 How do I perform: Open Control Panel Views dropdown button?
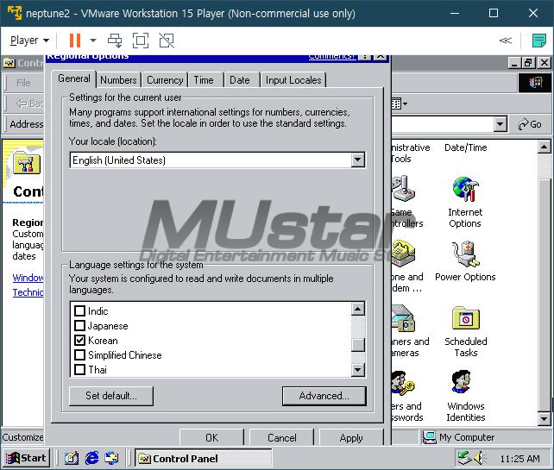click(400, 103)
